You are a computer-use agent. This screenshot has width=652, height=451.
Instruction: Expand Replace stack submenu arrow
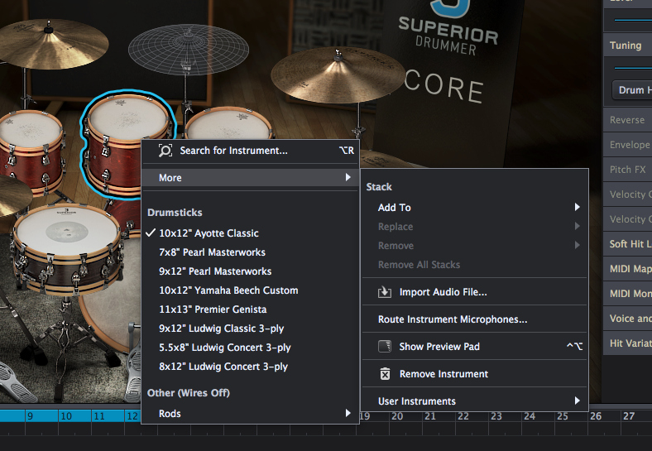click(x=578, y=227)
